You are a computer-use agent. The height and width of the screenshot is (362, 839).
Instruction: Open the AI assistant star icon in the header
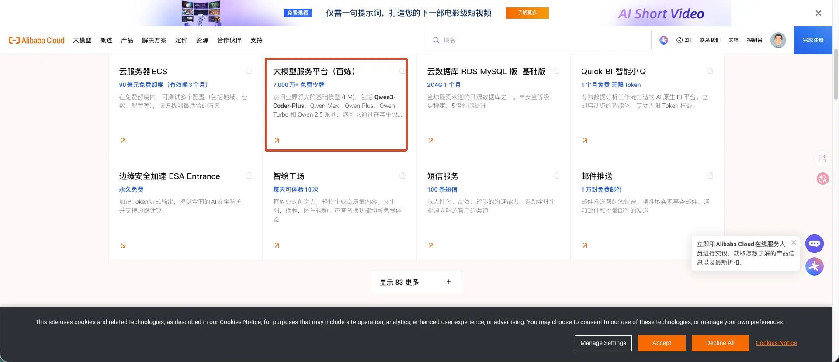click(x=664, y=40)
